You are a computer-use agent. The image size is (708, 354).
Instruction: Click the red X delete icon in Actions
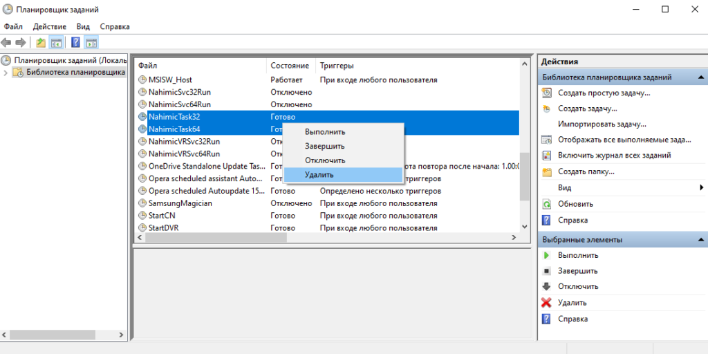(x=546, y=303)
